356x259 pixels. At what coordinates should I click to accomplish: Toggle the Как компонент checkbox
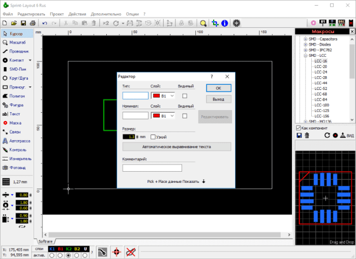click(299, 128)
